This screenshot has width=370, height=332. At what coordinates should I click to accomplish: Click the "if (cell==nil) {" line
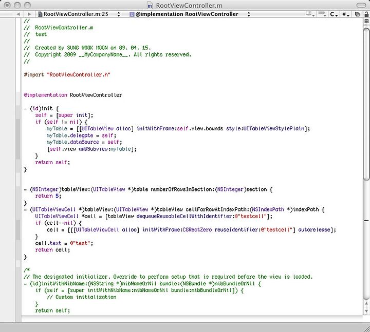point(58,223)
